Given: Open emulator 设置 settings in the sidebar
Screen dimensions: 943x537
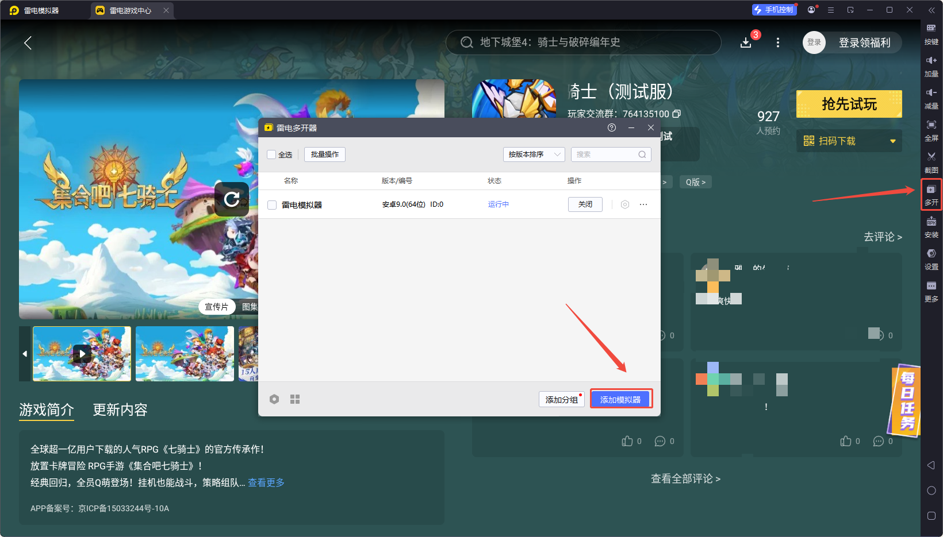Looking at the screenshot, I should tap(931, 260).
